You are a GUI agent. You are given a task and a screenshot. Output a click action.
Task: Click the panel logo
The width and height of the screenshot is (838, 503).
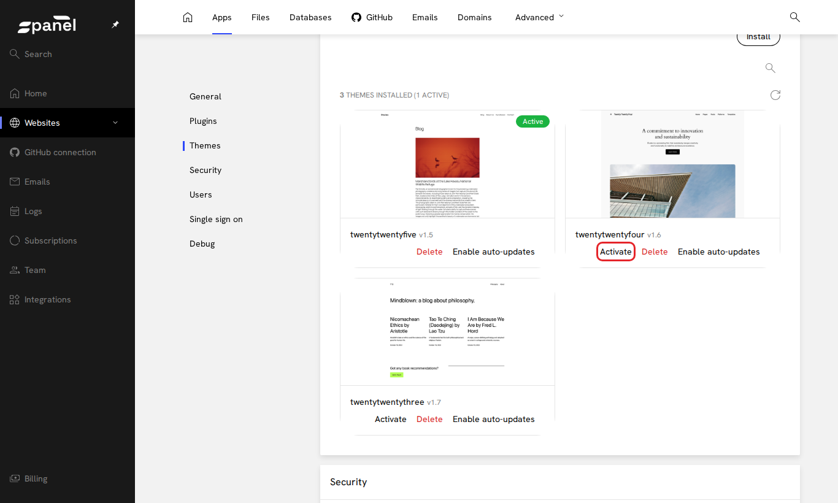coord(47,25)
